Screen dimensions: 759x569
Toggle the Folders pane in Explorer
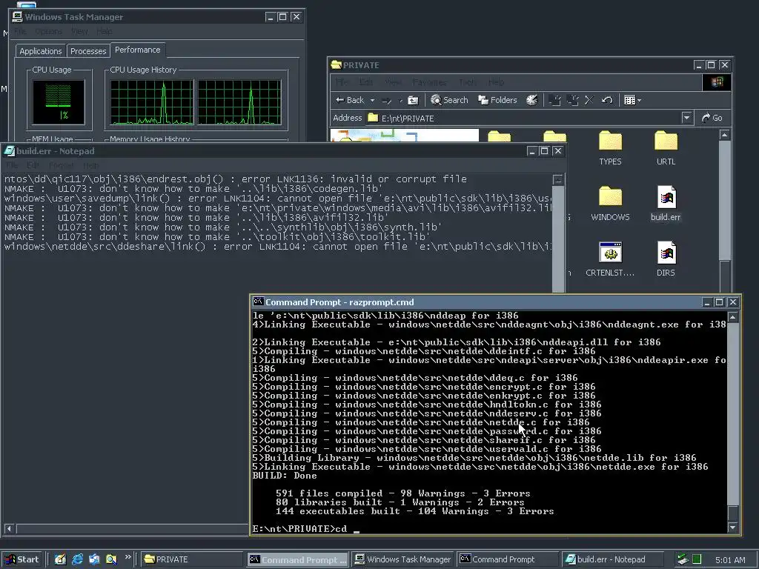(497, 100)
